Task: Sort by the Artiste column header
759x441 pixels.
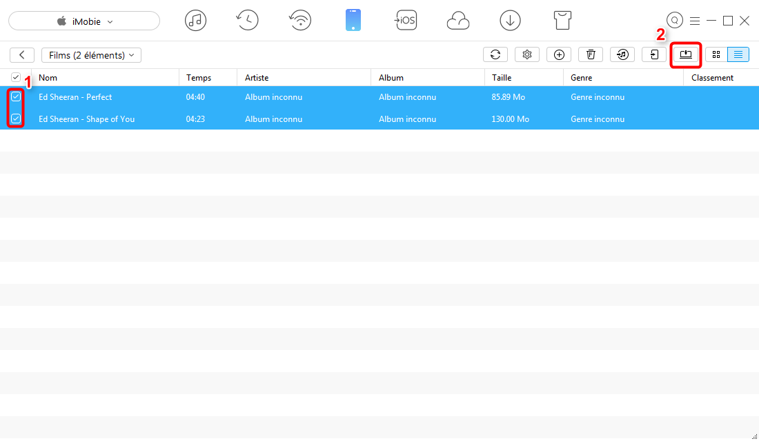Action: 257,77
